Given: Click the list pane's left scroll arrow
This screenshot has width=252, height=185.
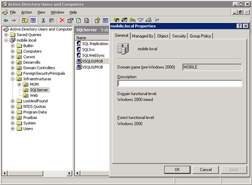Looking at the screenshot, I should (x=78, y=173).
